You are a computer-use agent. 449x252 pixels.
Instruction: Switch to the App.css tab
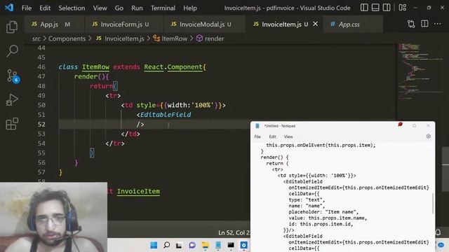pos(352,24)
